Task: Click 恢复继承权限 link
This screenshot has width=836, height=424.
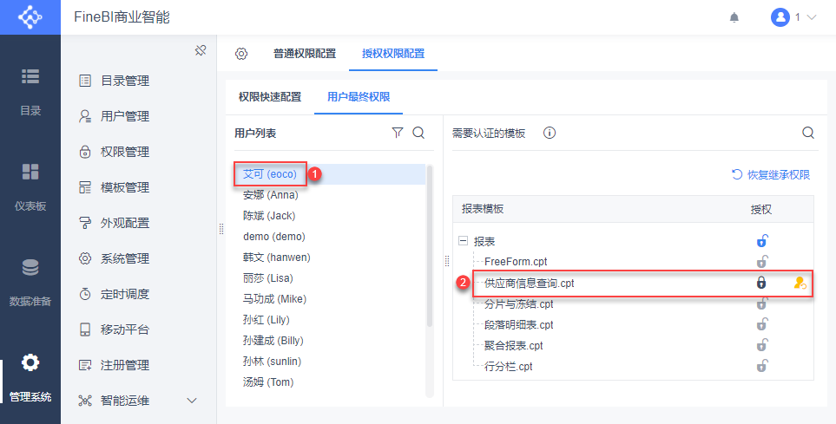Action: (x=771, y=174)
